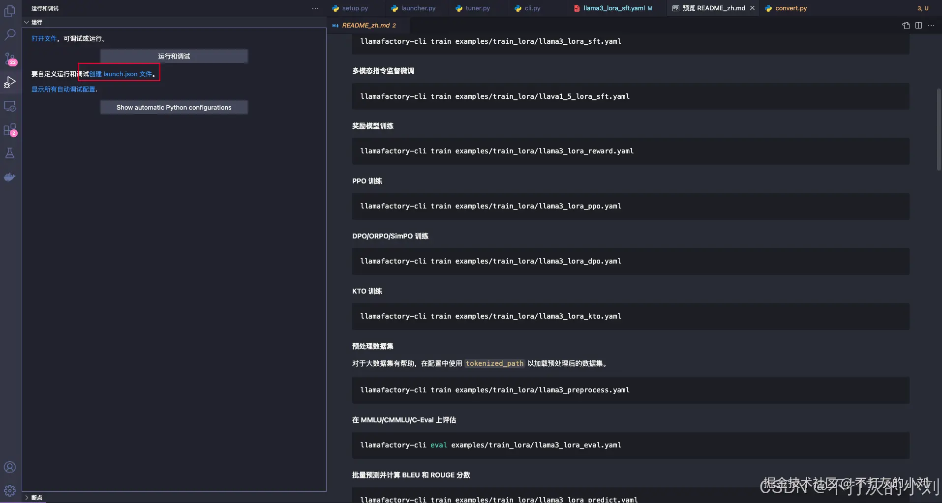Open the Extensions view icon

10,130
